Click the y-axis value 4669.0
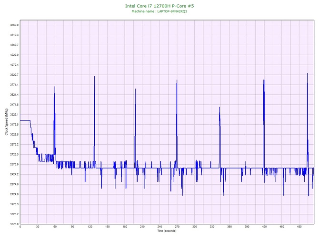Screen dimensions: 319x239 pyautogui.click(x=14, y=25)
